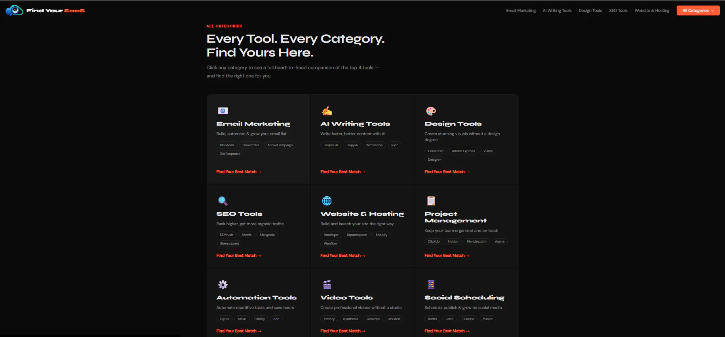Image resolution: width=725 pixels, height=337 pixels.
Task: Click the Webflow tag
Action: tap(331, 243)
